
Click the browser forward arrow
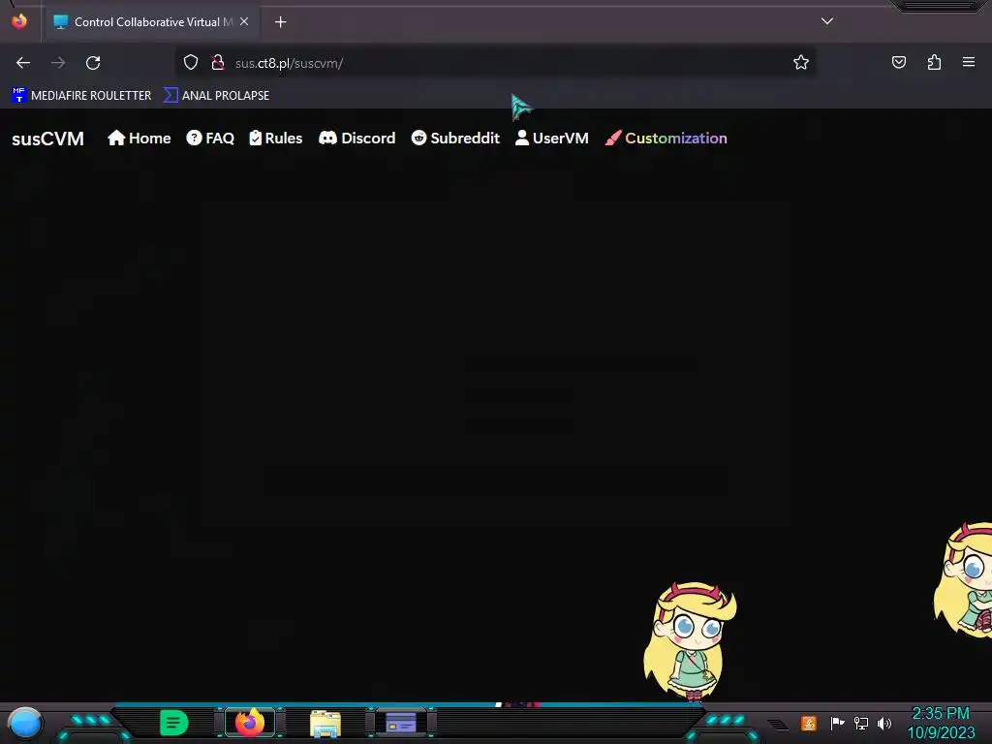58,63
